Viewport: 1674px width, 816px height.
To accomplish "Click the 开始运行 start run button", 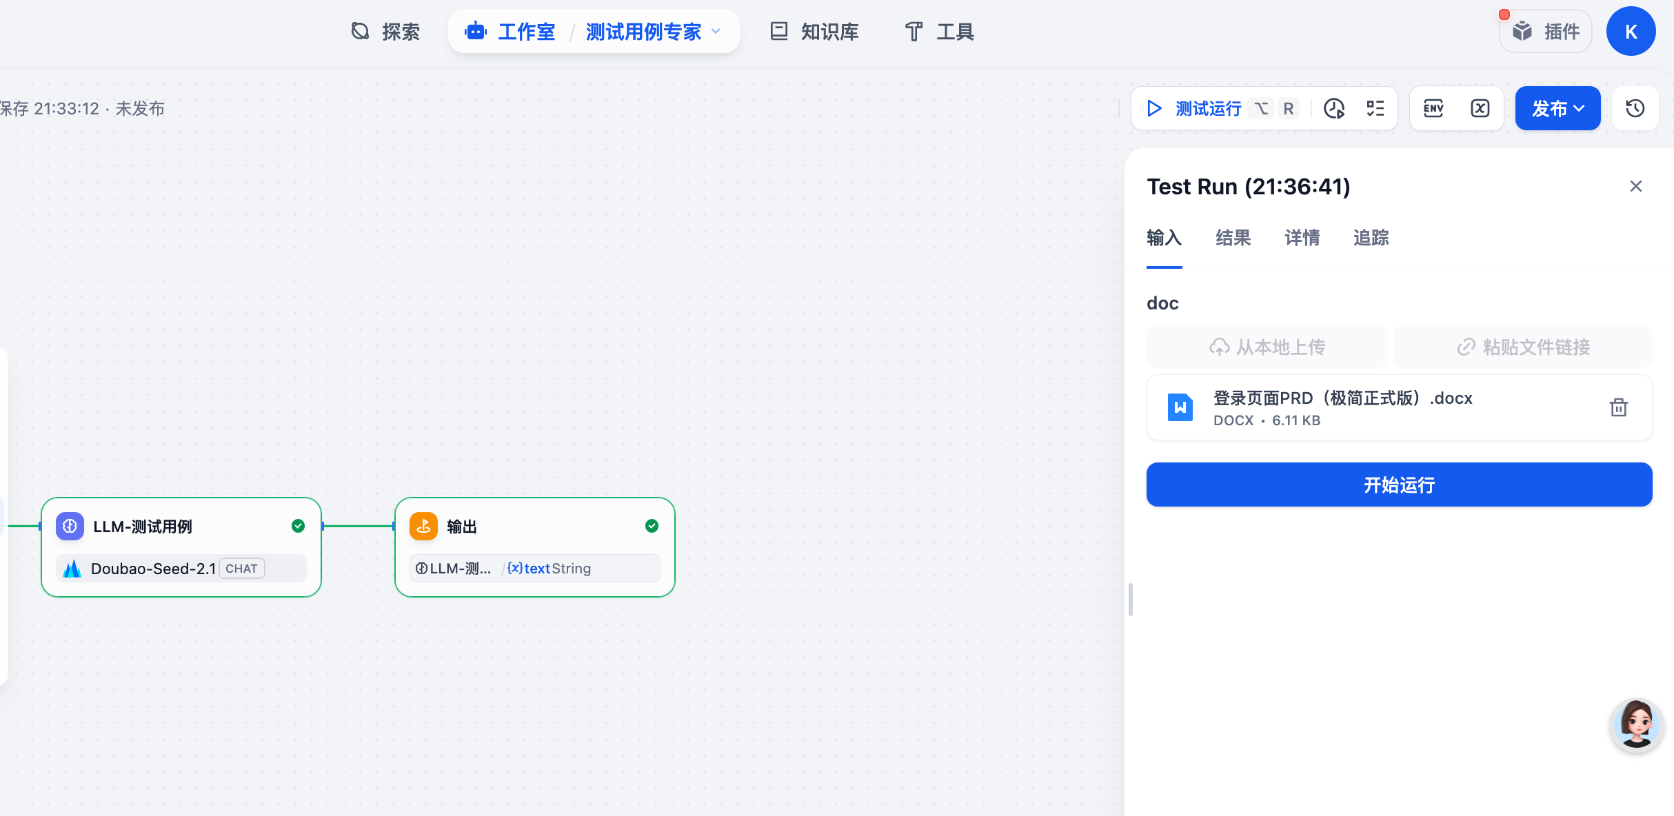I will [x=1400, y=484].
